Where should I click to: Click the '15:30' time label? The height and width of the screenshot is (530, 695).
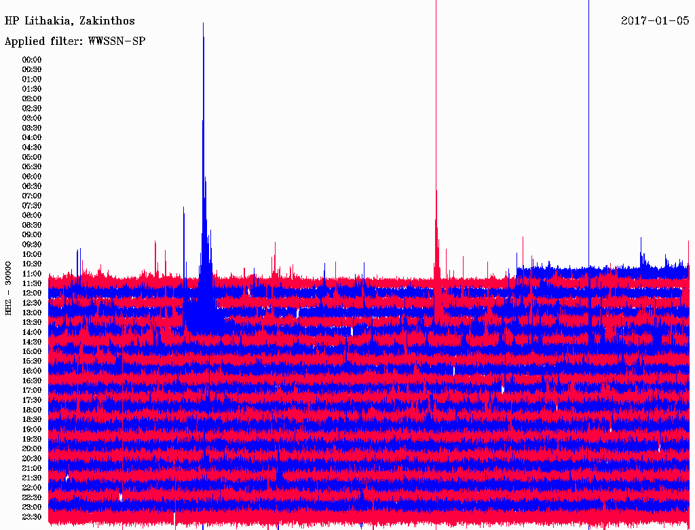[32, 361]
